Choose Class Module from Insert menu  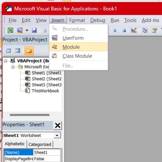click(78, 56)
